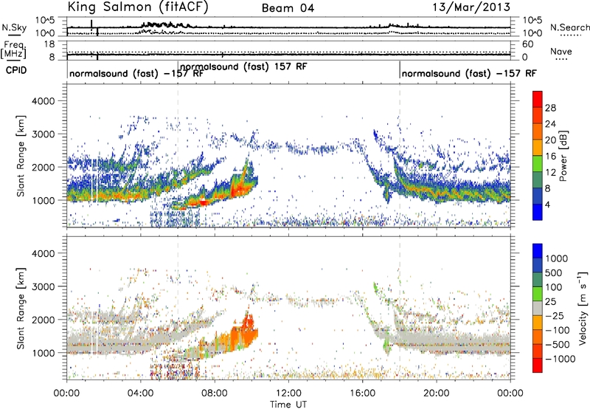Click the "60" tick on Nave axis
The width and height of the screenshot is (590, 409).
point(527,44)
